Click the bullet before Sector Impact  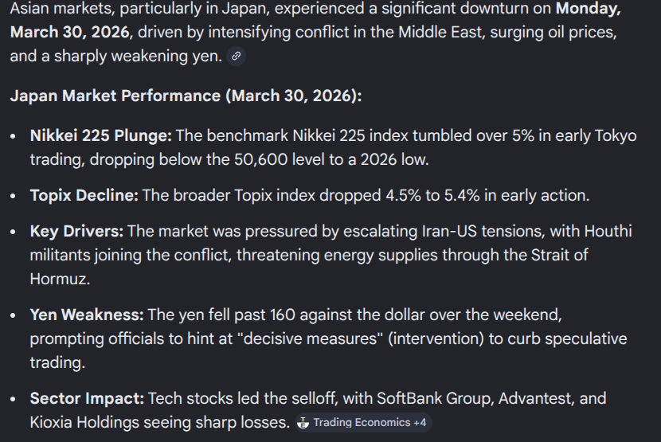(x=13, y=399)
